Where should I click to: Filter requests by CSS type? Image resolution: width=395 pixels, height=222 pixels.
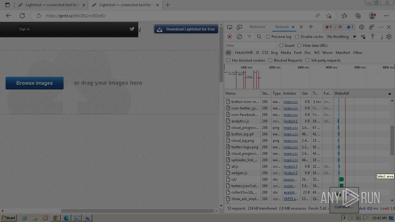265,53
